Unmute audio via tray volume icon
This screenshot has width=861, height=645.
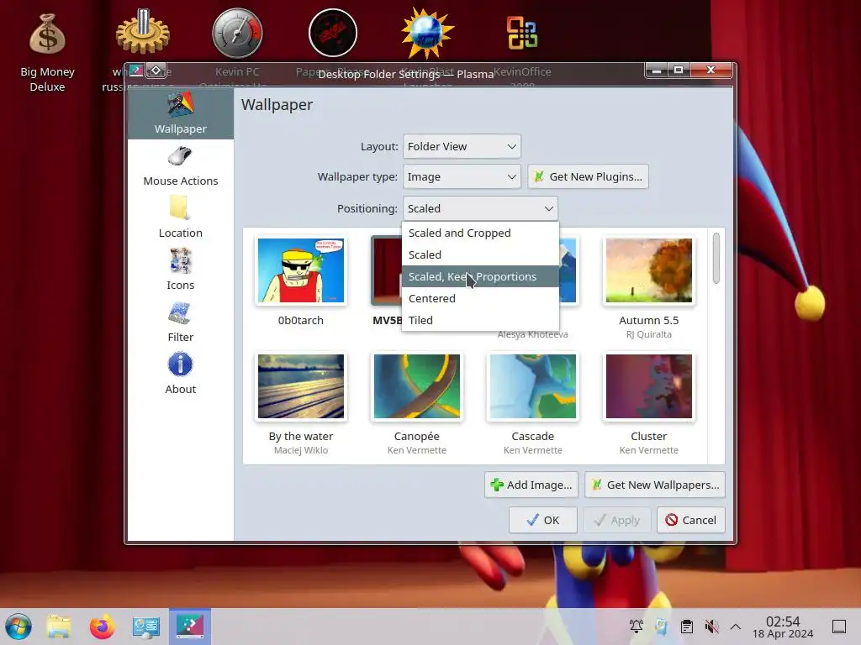click(x=711, y=627)
